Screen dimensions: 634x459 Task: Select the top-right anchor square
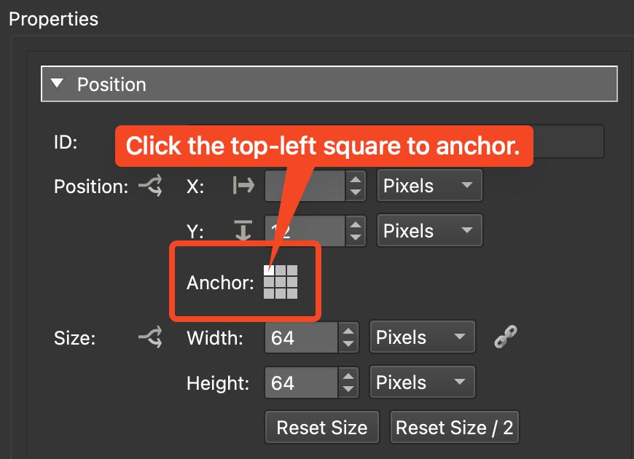pyautogui.click(x=292, y=270)
